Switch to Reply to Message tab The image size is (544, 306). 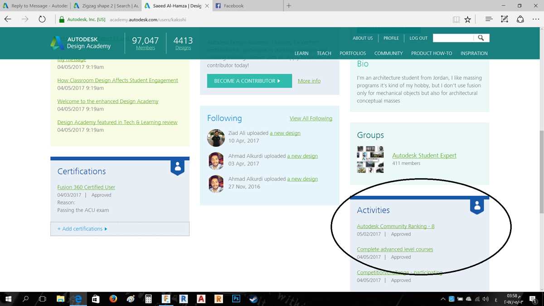pyautogui.click(x=35, y=6)
